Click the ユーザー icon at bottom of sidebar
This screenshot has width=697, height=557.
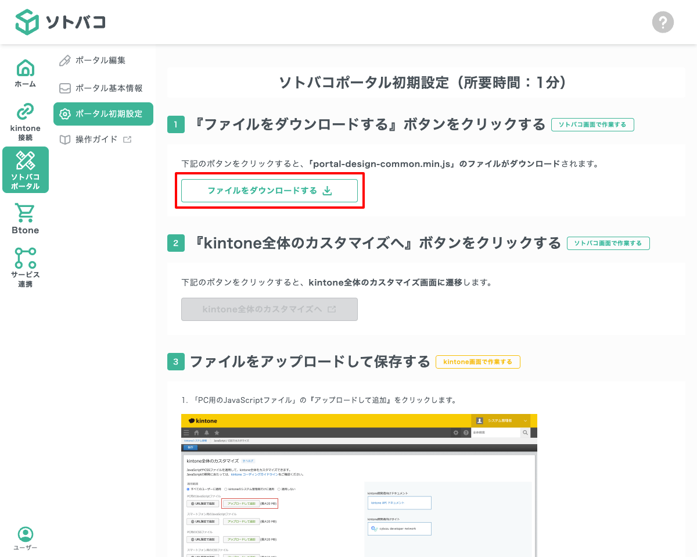click(x=25, y=538)
